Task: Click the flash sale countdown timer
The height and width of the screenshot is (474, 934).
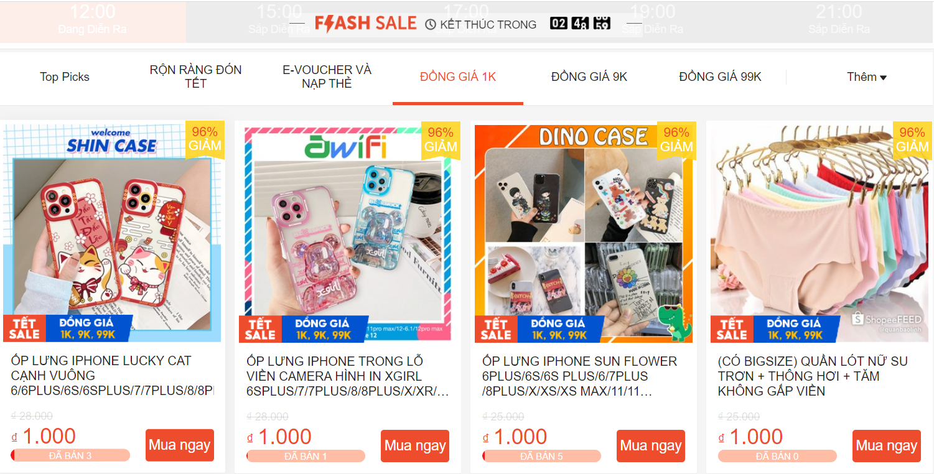Action: [x=580, y=24]
